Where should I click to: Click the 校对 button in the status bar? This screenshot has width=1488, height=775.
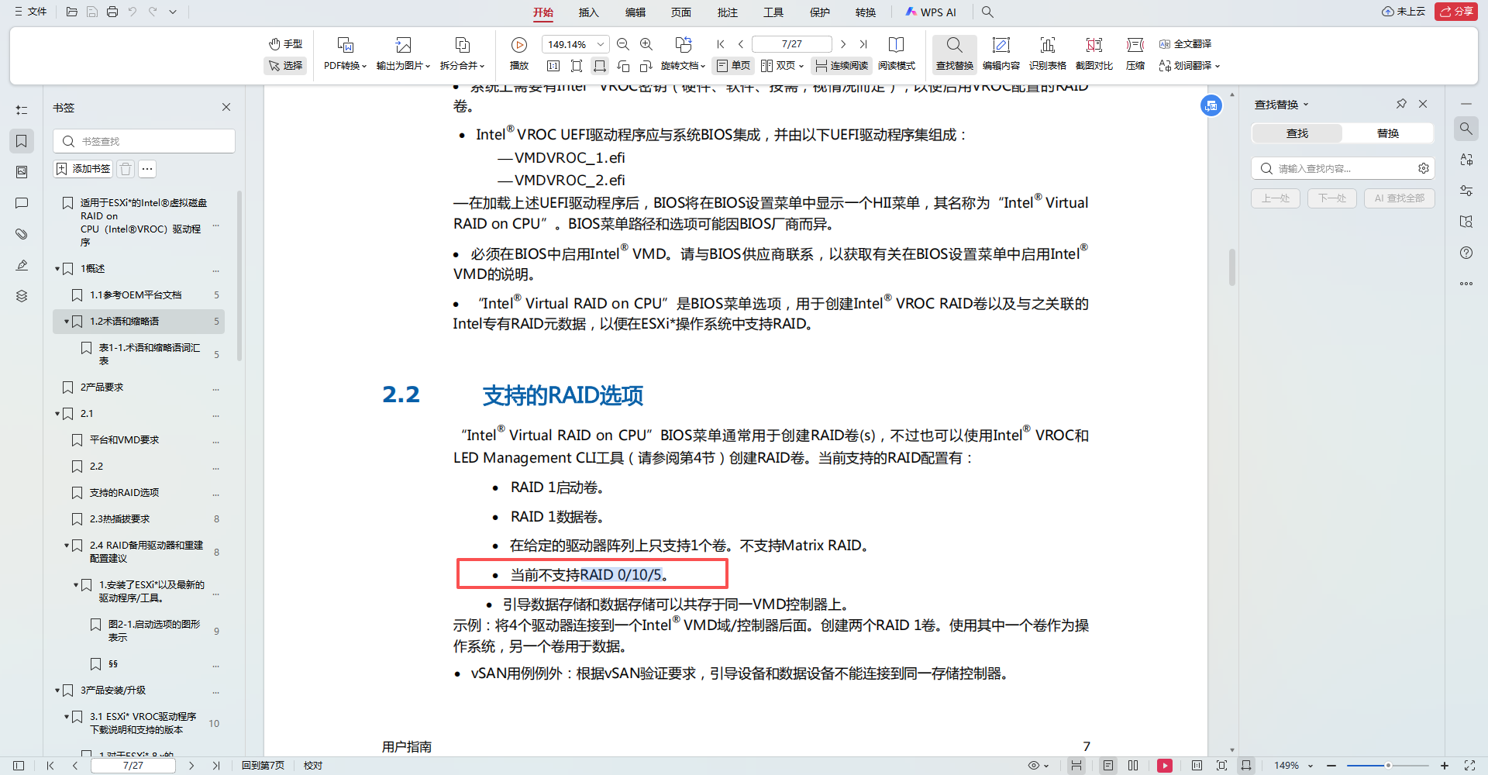313,766
